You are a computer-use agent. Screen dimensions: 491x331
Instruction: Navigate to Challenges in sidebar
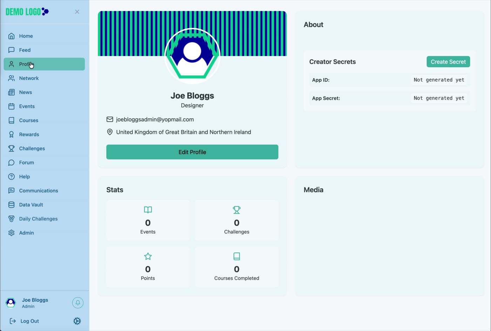click(44, 148)
